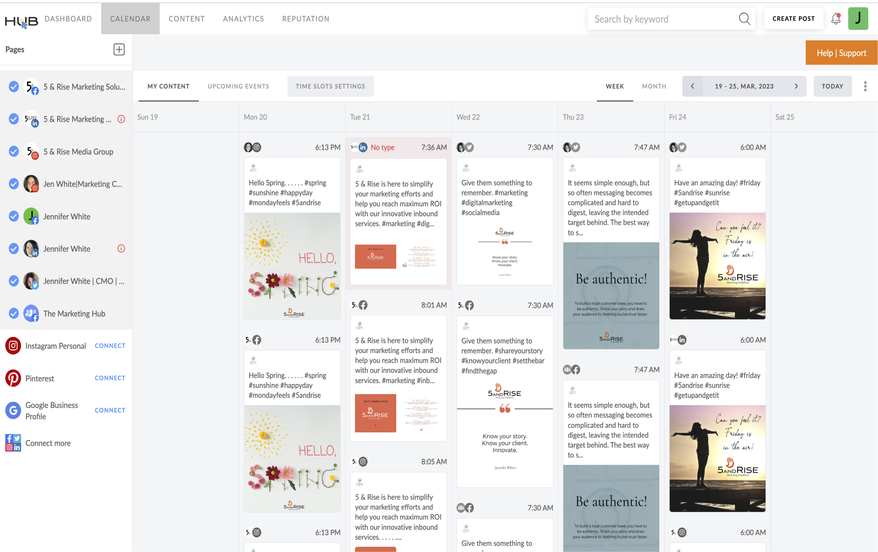This screenshot has width=878, height=552.
Task: Click Instagram icon on Tuesday 8:05 AM post
Action: pos(363,462)
